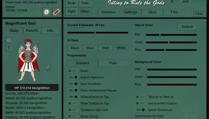Disable Ignore Clonecount toggle
209x119 pixels.
pyautogui.click(x=140, y=110)
